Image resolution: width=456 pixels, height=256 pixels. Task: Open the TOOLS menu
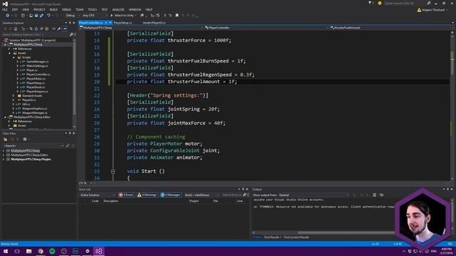[92, 9]
